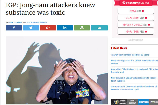Read Japan vacant toilet cubicles story

pos(134,79)
